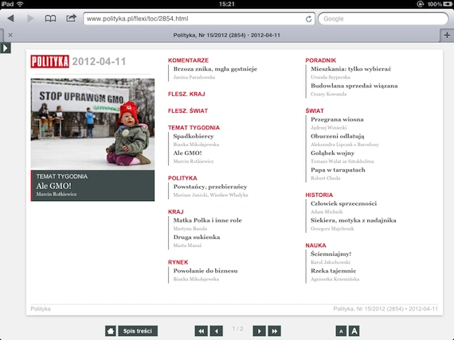Viewport: 454px width, 340px height.
Task: Open article Papa w tarapatach
Action: point(338,170)
